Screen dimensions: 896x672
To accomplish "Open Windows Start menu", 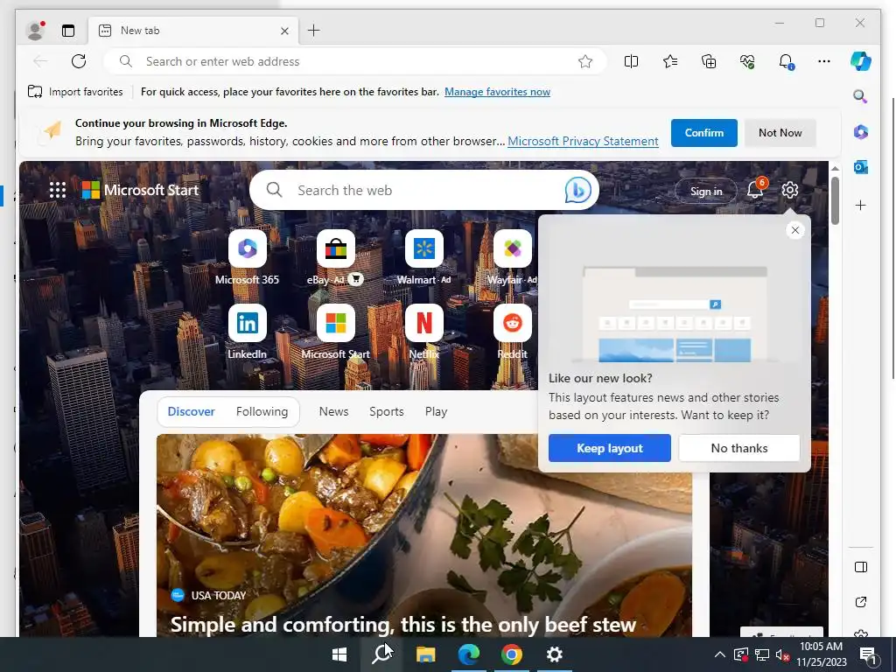I will [339, 654].
